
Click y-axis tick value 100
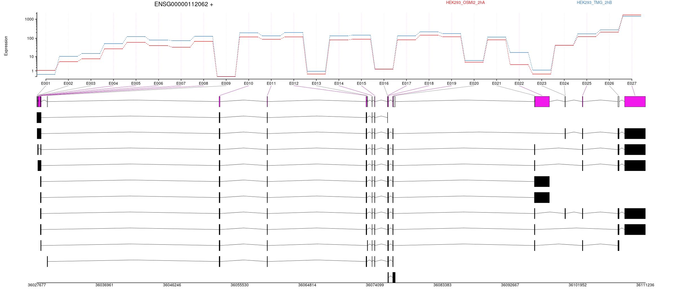(x=30, y=38)
